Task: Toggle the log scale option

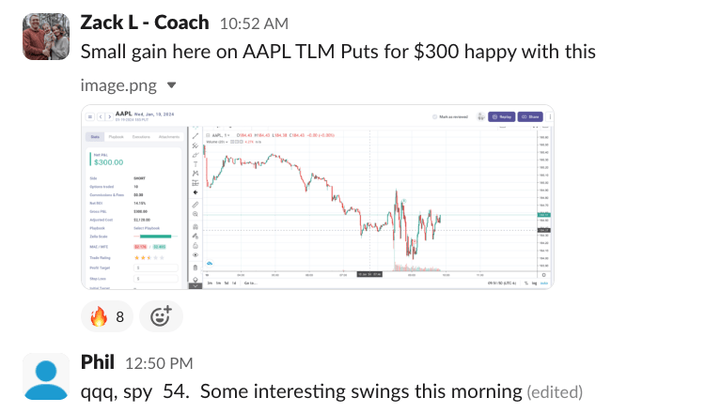Action: (533, 283)
